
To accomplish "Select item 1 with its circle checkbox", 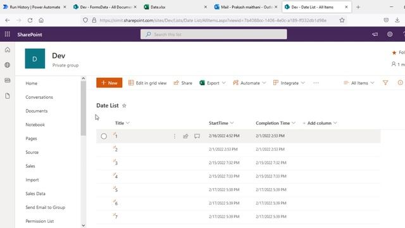I will pos(104,136).
